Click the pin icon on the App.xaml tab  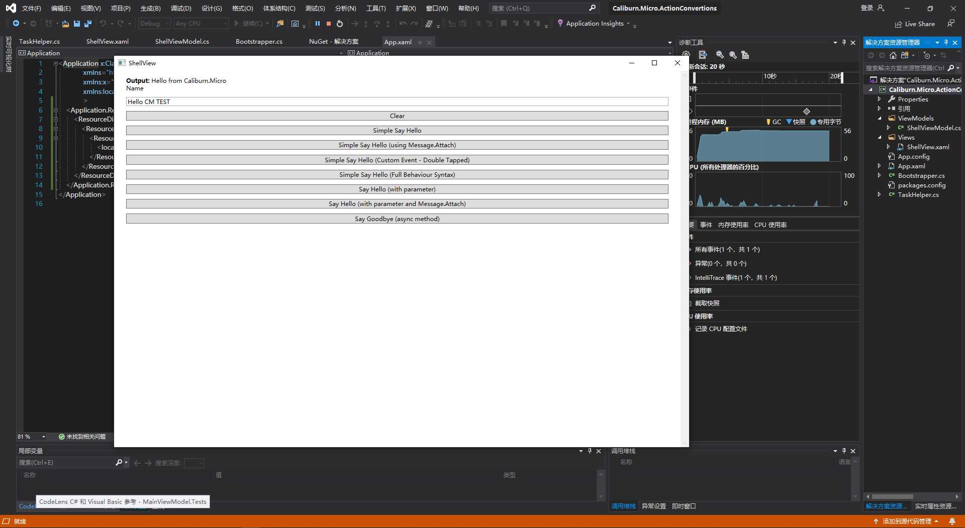coord(420,42)
